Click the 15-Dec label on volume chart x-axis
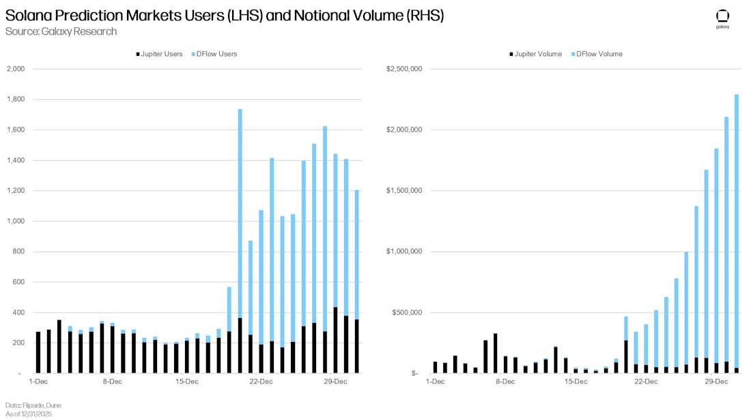The image size is (751, 419). [x=576, y=382]
